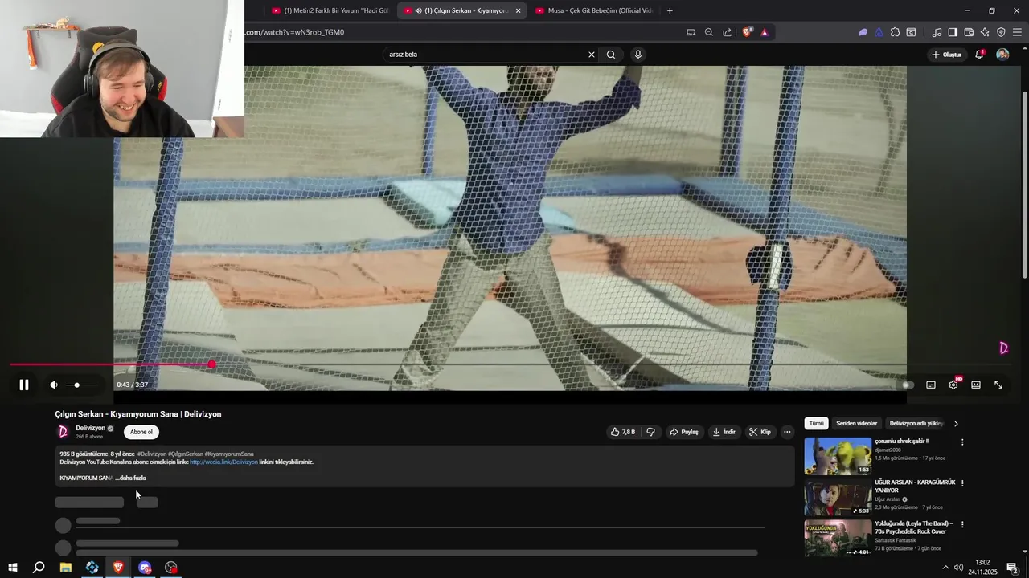Switch to the Musa - Çek Git Bebeğim tab

point(593,10)
